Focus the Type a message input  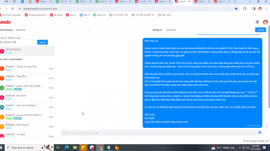(x=159, y=133)
